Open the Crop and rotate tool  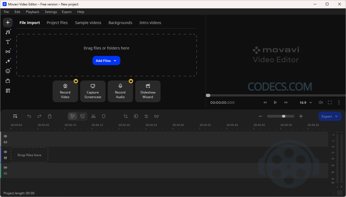(126, 116)
